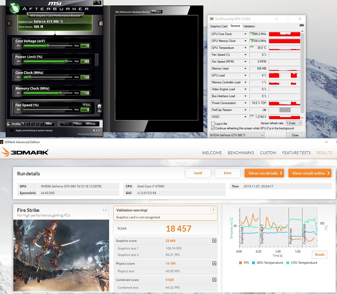The image size is (337, 294).
Task: Open the PerfCap Reason sensor dropdown
Action: tap(245, 110)
